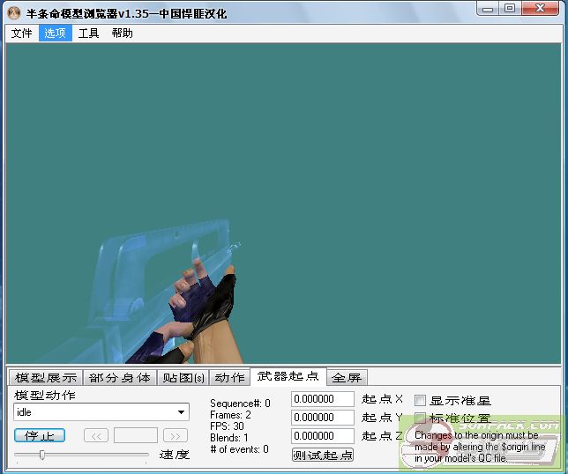Switch to the 模型展示 tab
The image size is (568, 474).
coord(46,377)
